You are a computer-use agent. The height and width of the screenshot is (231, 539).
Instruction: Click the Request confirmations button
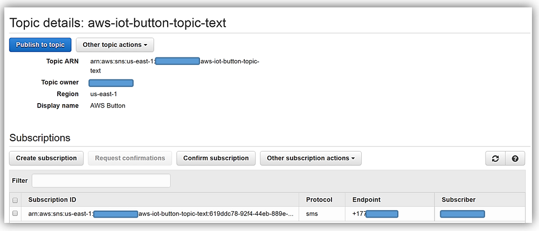[x=130, y=158]
